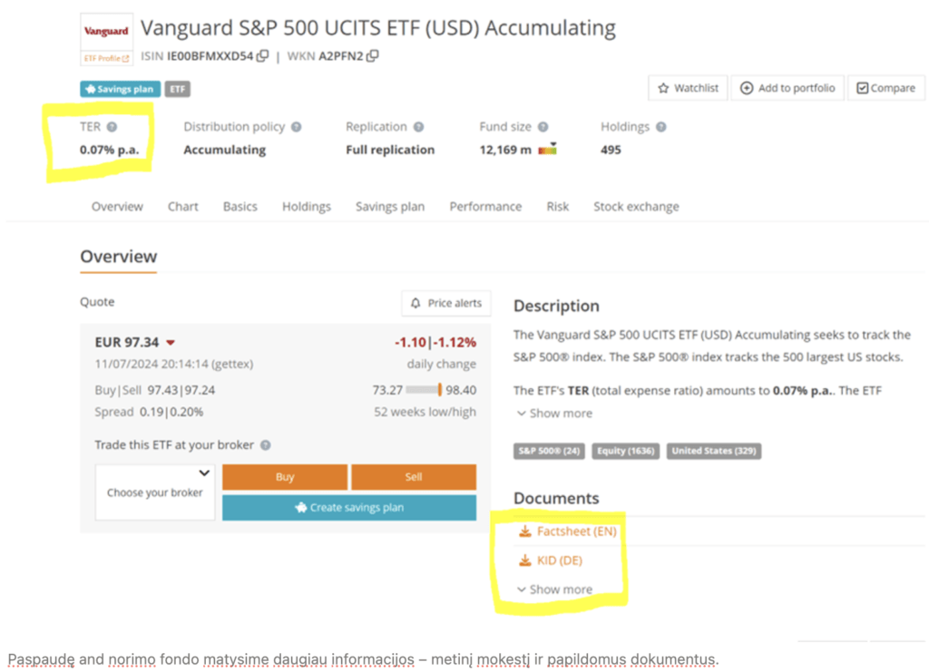Click the 52 weeks low/high range bar

(x=424, y=390)
